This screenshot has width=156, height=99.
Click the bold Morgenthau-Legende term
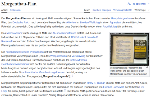click(56, 76)
